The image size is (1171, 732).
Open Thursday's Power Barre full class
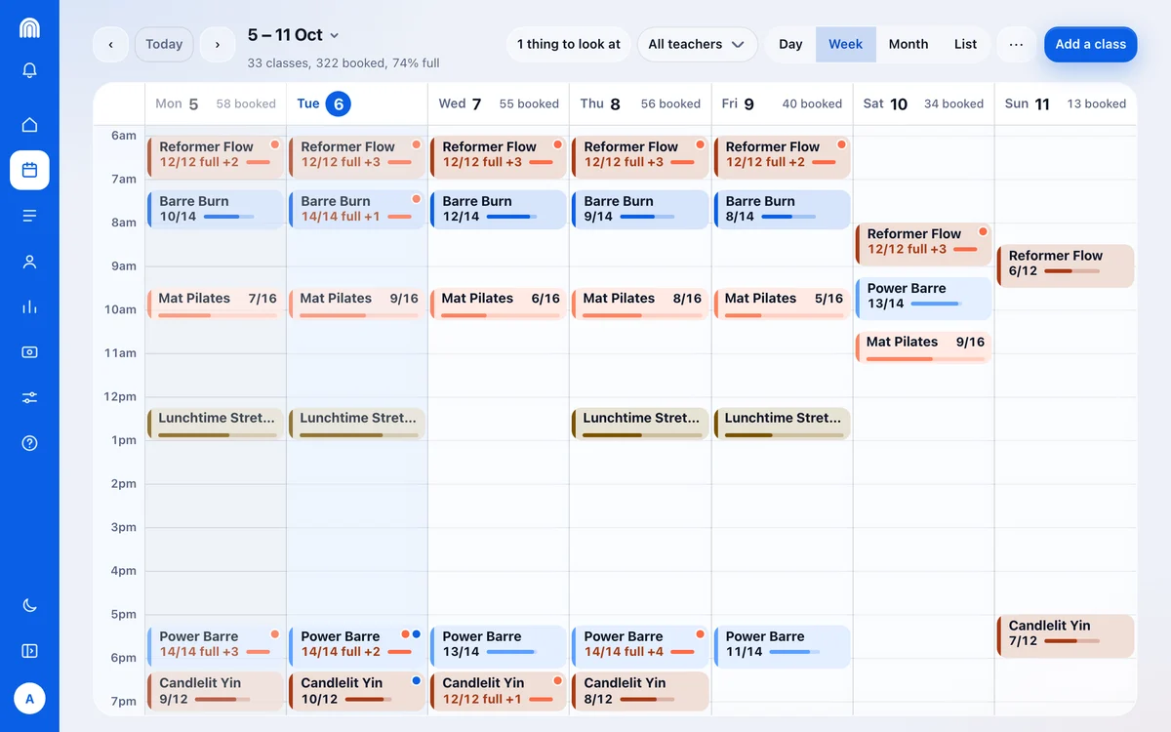[x=640, y=647]
